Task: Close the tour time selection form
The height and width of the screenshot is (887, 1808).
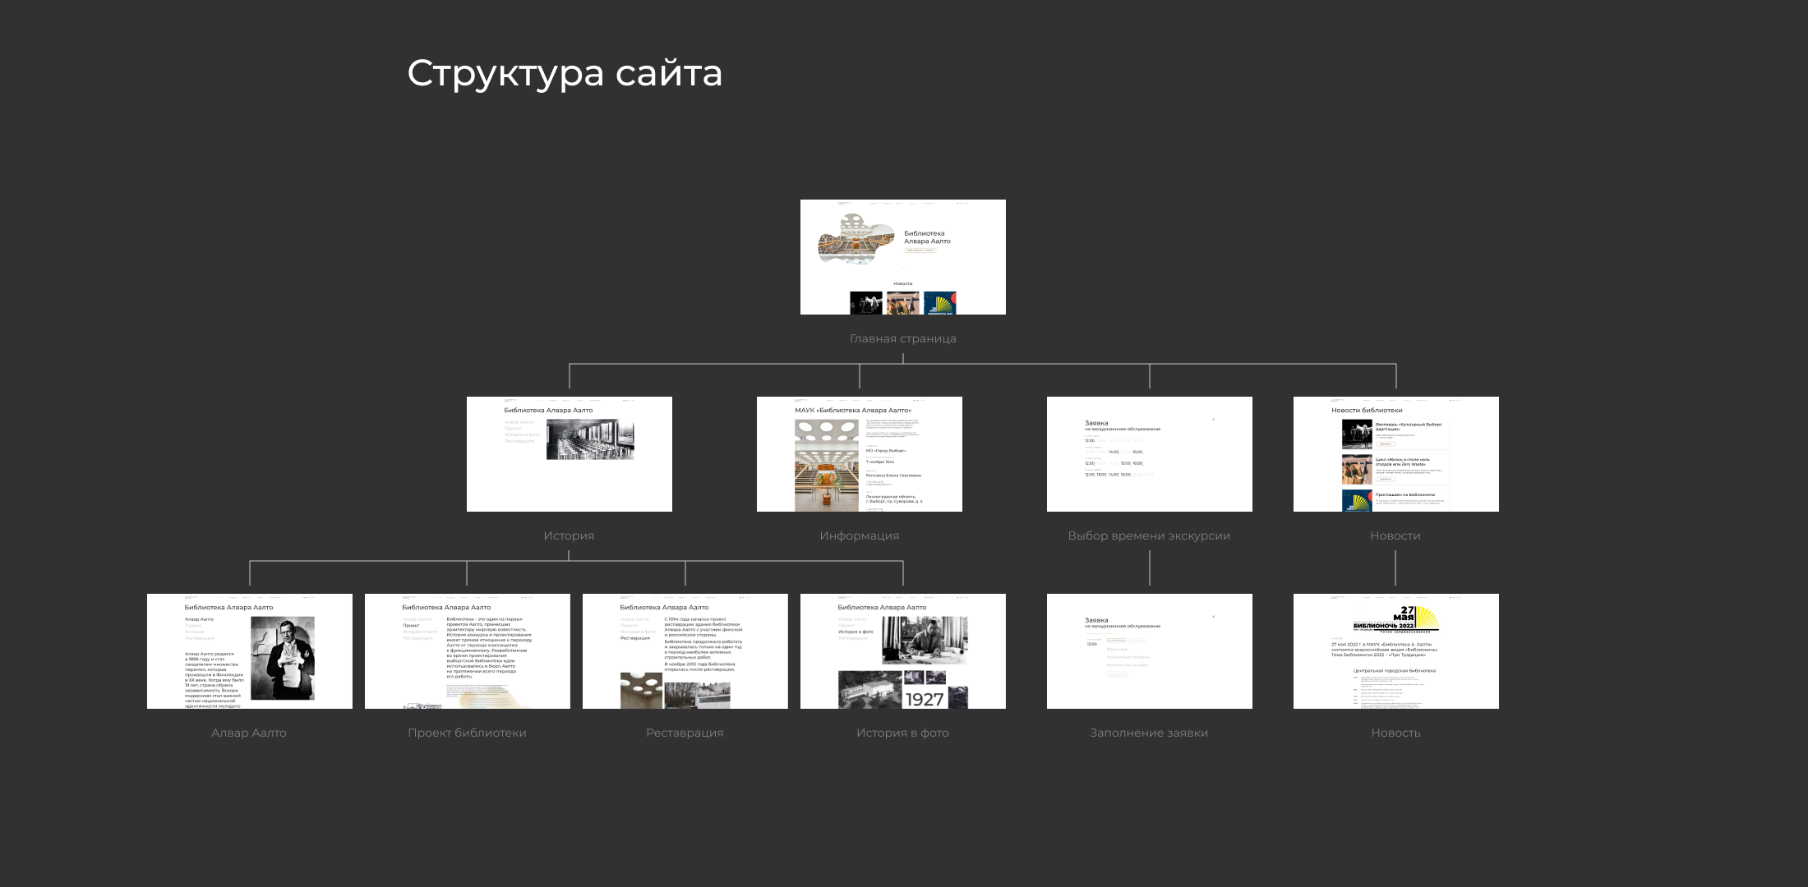Action: tap(1213, 420)
